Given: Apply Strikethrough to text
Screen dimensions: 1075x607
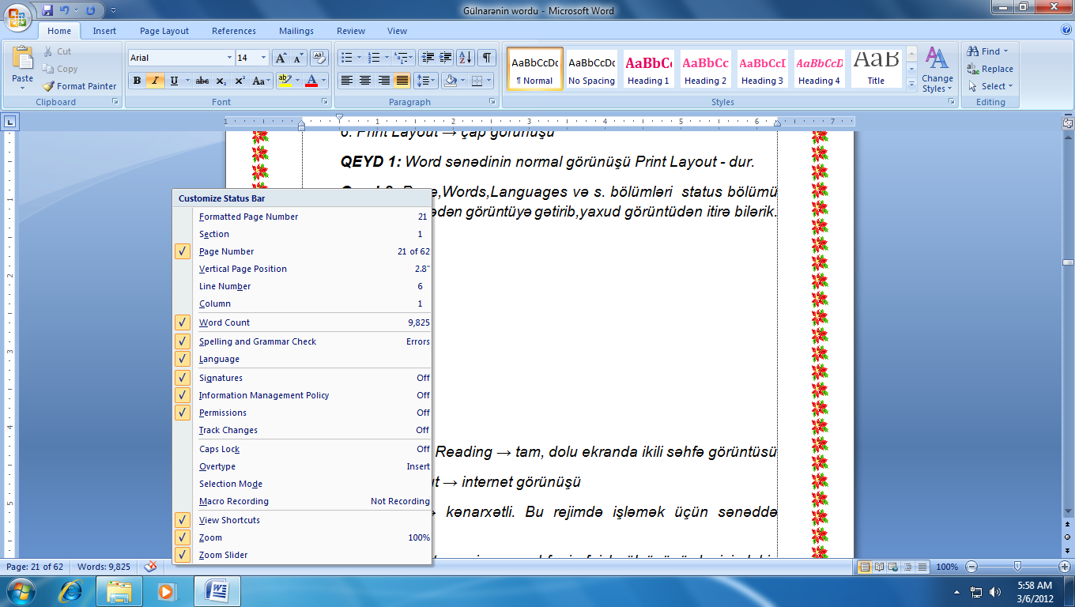Looking at the screenshot, I should pos(202,81).
